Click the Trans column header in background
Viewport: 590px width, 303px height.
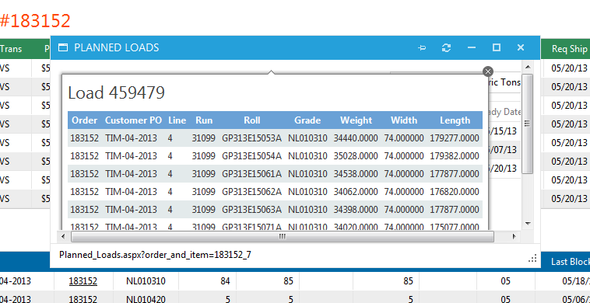[11, 49]
